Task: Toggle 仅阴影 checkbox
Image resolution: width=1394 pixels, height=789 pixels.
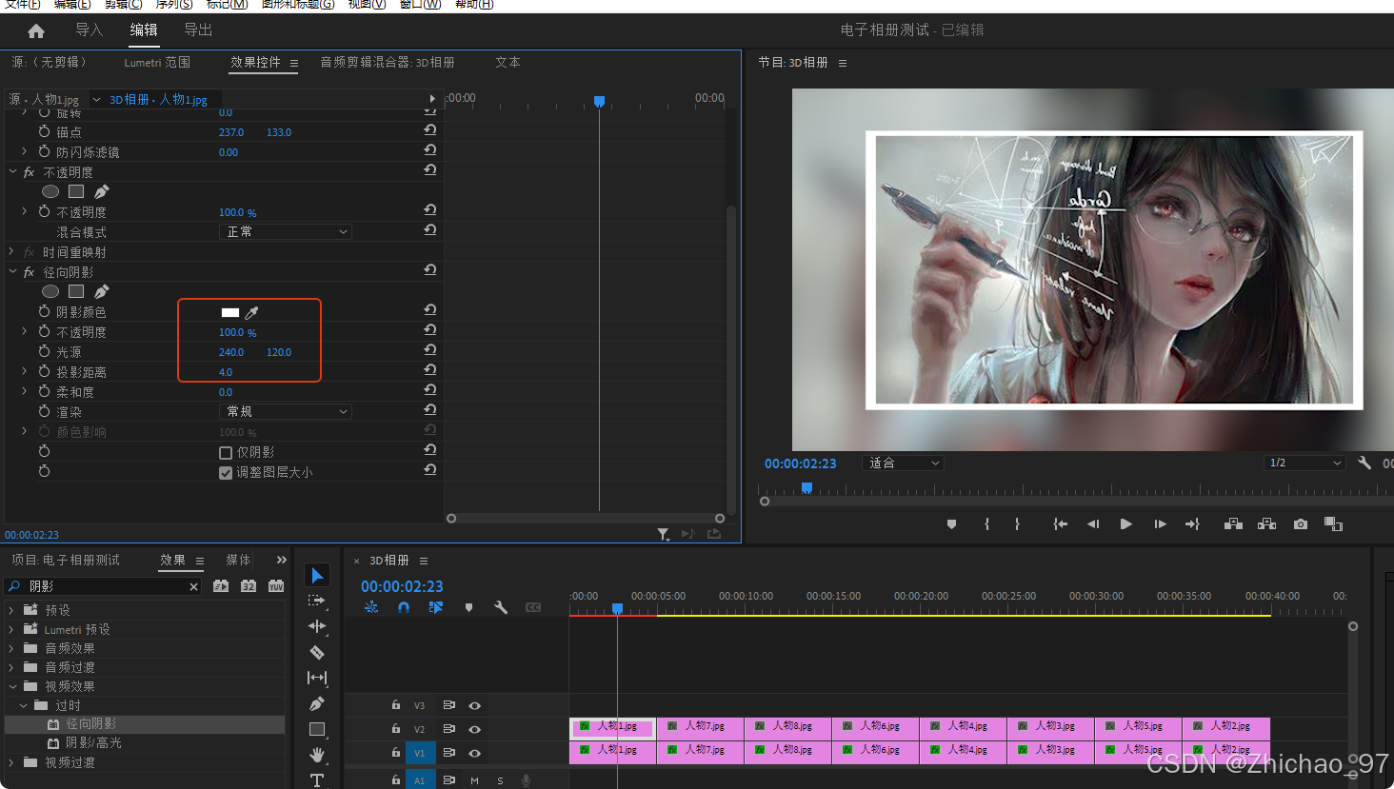Action: 226,453
